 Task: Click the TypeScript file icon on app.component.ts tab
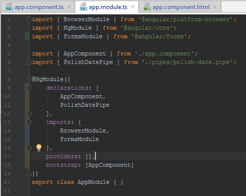(9, 7)
